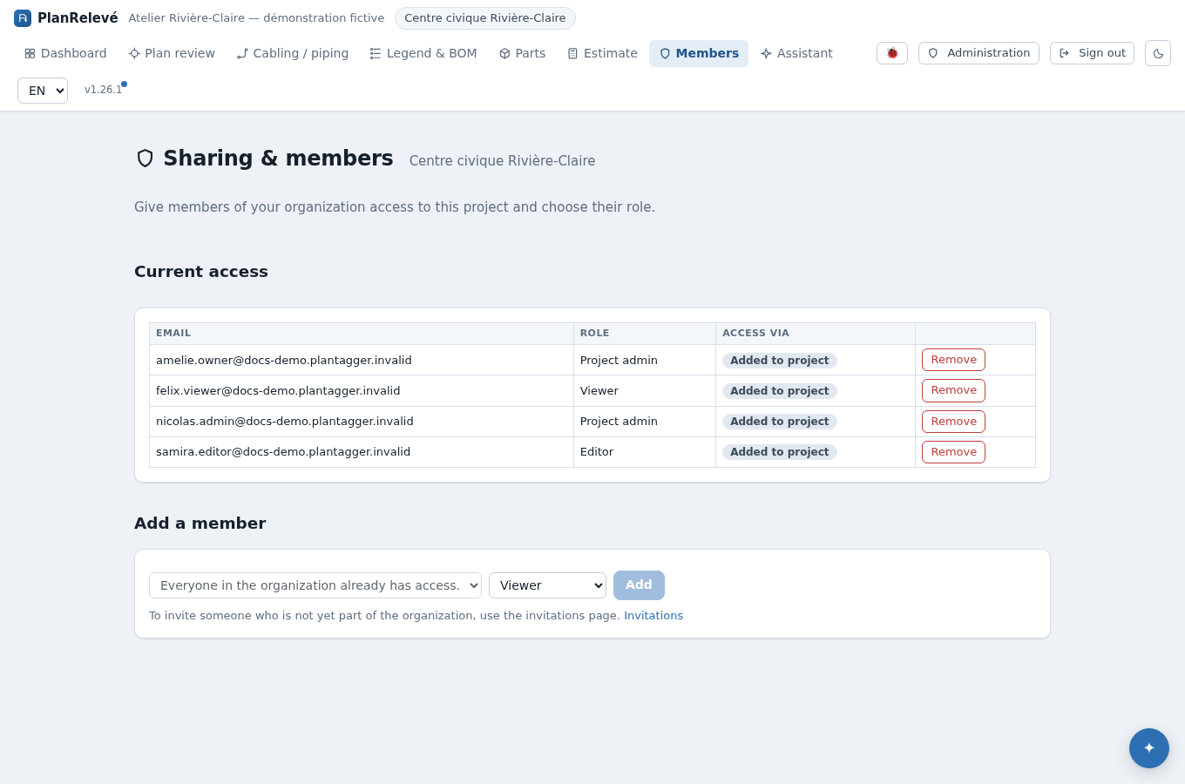Click the Centre civique Rivière-Claire project chip

(x=485, y=18)
